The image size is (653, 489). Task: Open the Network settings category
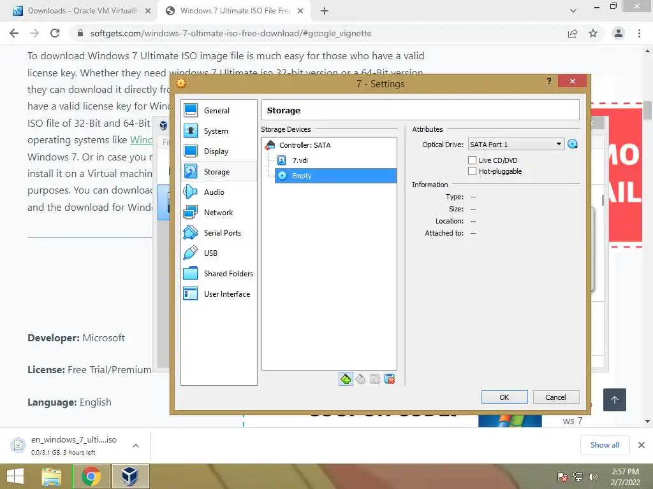[219, 213]
